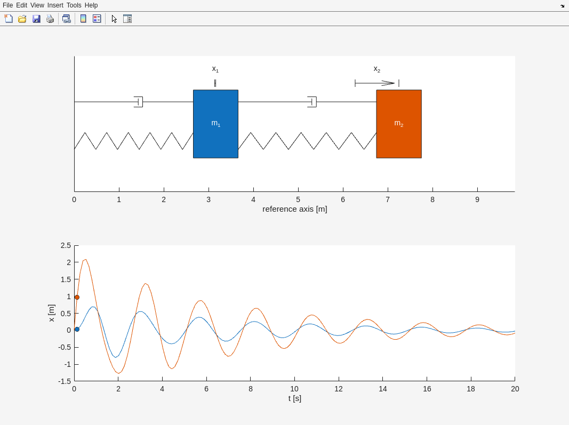Open a file using the folder icon

[22, 19]
